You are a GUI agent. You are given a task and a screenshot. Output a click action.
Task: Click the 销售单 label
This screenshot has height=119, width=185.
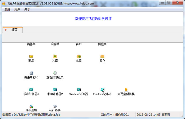31,44
